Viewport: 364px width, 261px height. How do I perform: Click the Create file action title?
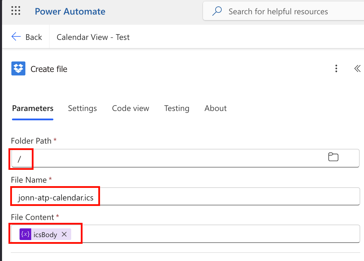coord(49,69)
